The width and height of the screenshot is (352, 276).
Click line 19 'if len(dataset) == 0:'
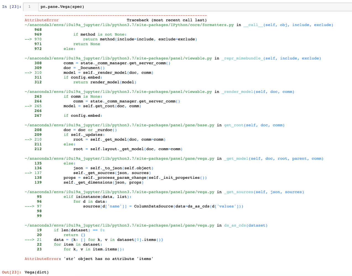pyautogui.click(x=79, y=230)
